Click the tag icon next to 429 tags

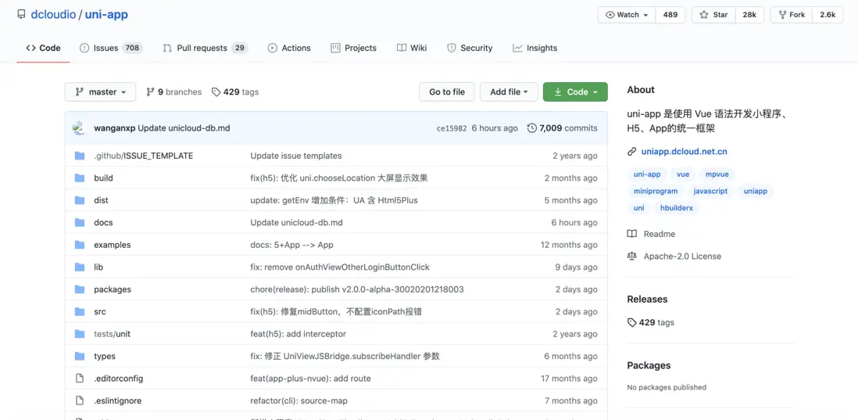tap(216, 92)
